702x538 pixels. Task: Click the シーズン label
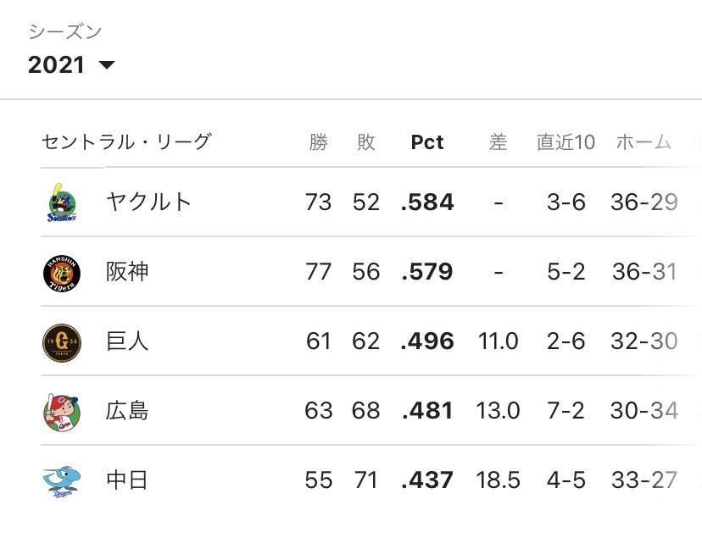pos(65,32)
